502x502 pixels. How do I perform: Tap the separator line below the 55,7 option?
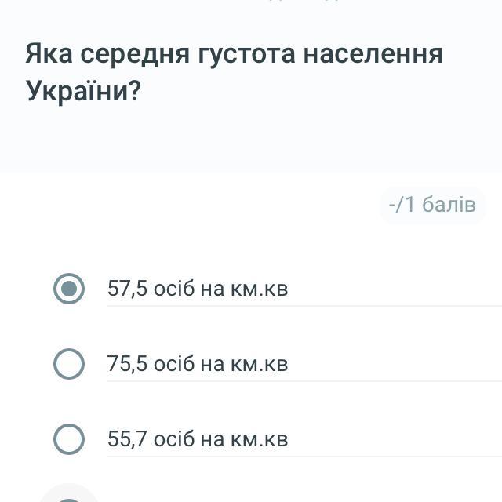[x=304, y=457]
